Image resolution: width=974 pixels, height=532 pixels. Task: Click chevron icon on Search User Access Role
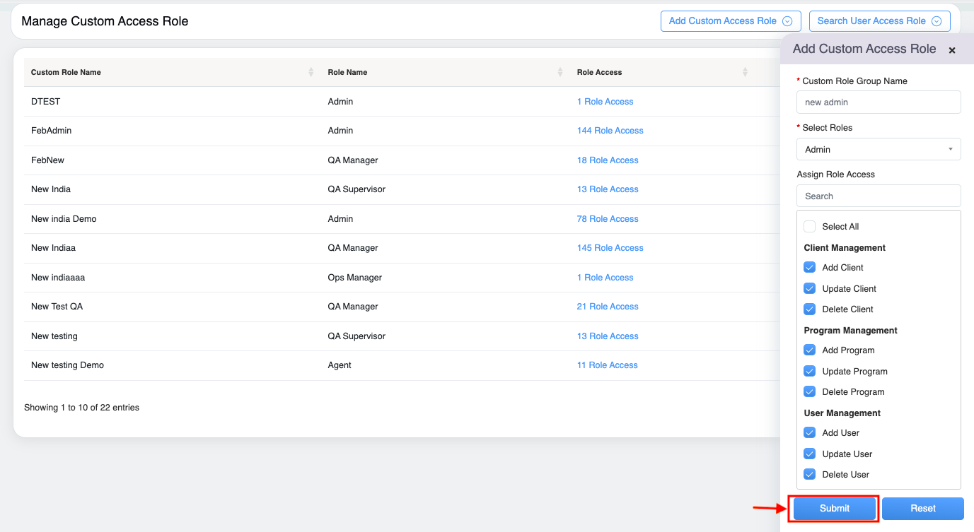coord(937,21)
